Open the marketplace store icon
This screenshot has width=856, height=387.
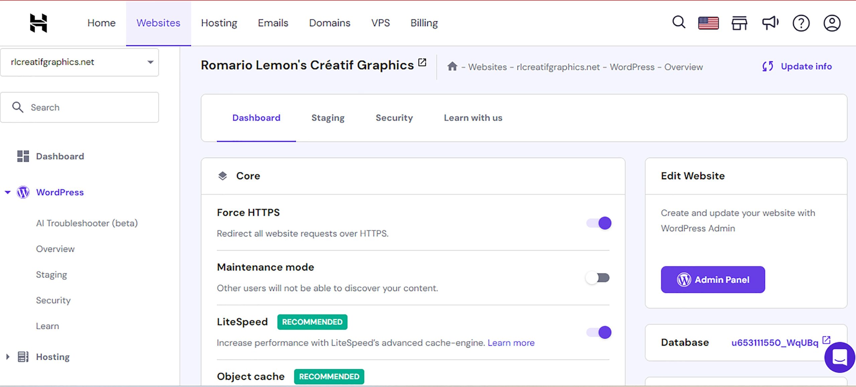(739, 23)
